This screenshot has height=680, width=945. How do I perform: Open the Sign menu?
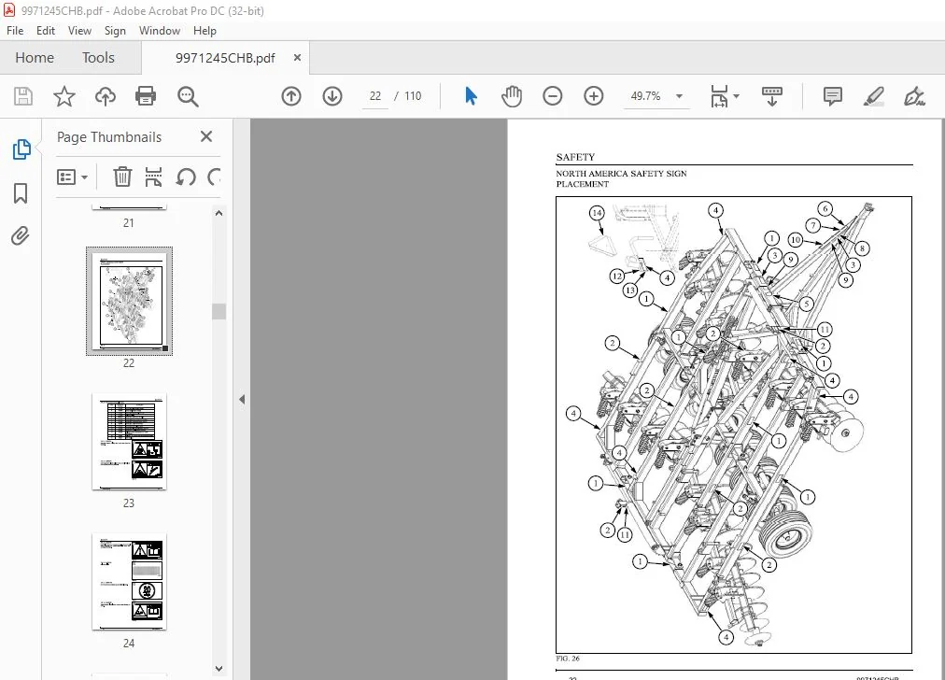tap(115, 31)
